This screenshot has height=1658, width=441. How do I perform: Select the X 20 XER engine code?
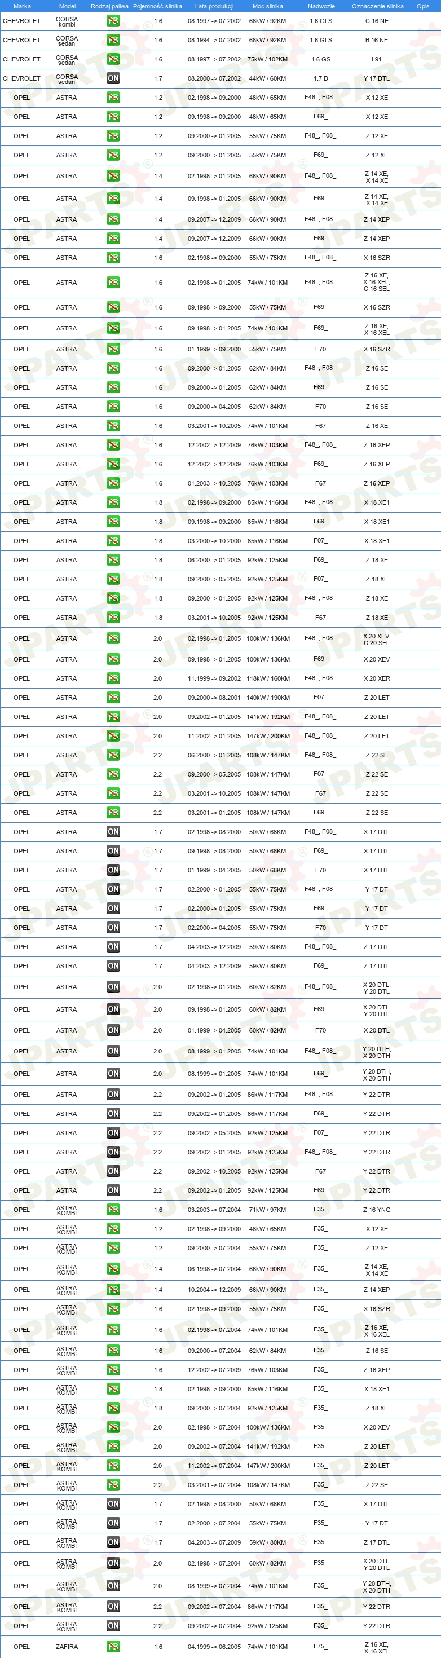pos(377,678)
